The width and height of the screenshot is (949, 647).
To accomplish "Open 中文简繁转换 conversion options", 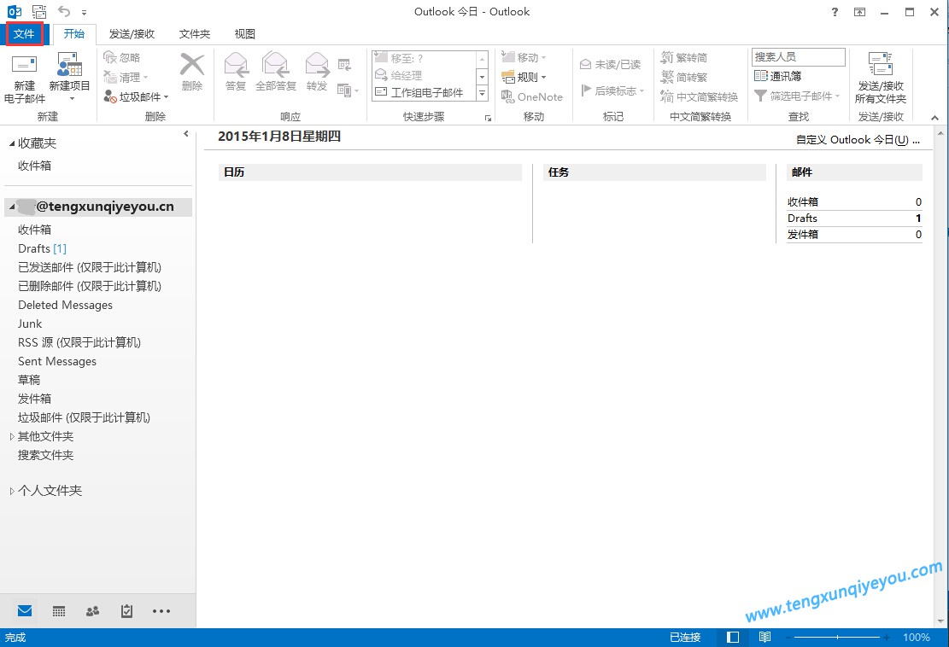I will [699, 96].
